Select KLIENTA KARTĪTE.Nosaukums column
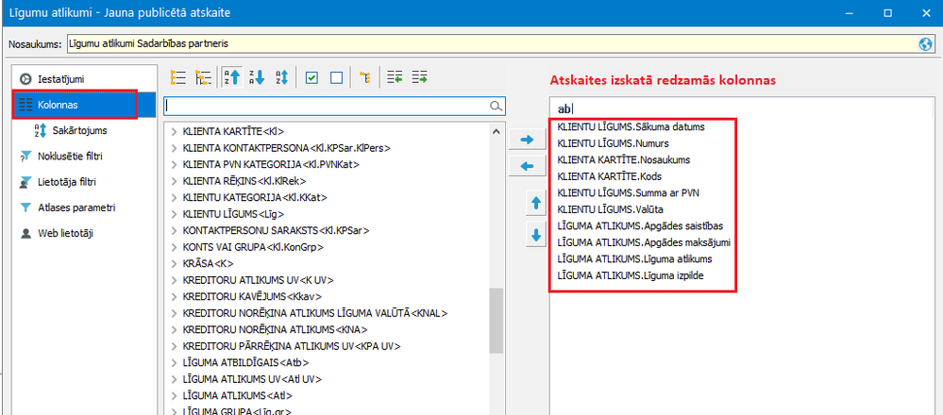943x415 pixels. (624, 160)
